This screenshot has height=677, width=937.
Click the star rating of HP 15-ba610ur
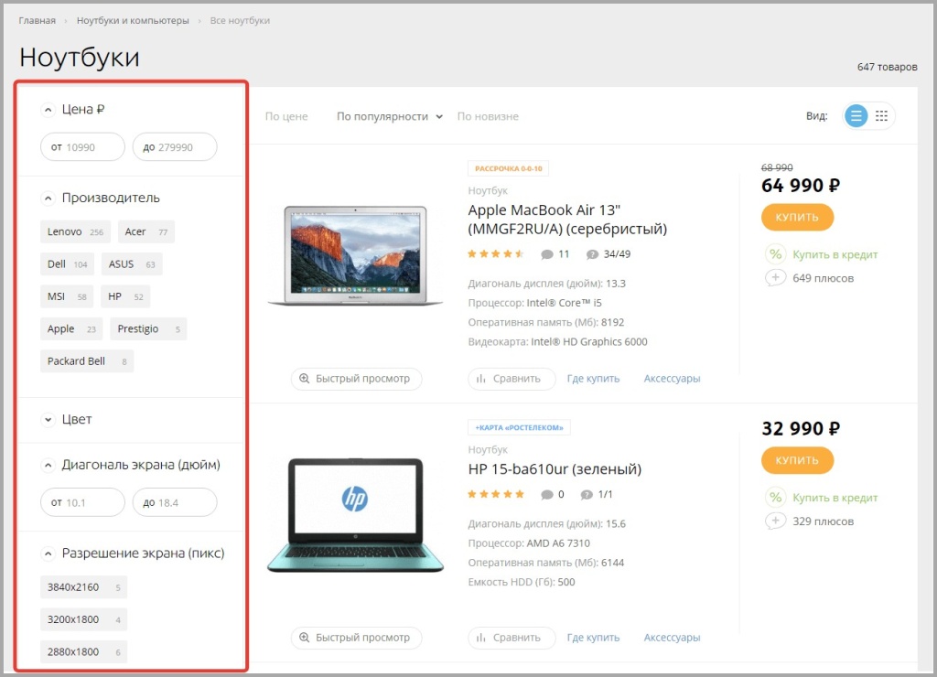(495, 494)
